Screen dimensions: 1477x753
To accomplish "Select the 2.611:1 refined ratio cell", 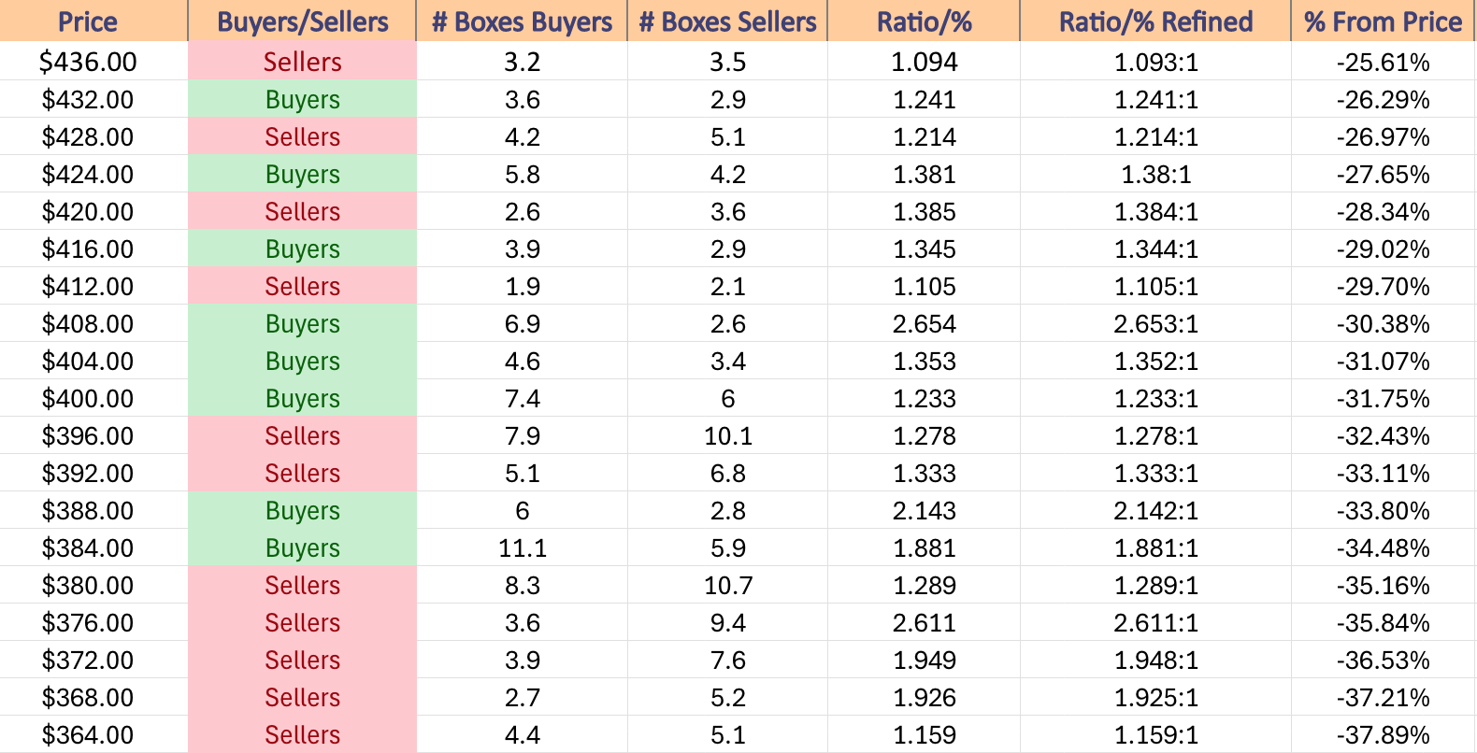I will (1155, 622).
